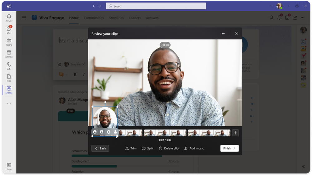Open Allan Munger's profile name link

[78, 100]
